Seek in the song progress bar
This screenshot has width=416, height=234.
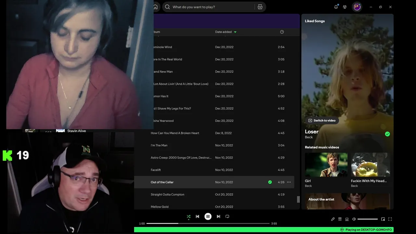(x=208, y=224)
